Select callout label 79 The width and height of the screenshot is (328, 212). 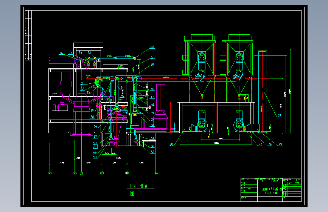pos(280,144)
